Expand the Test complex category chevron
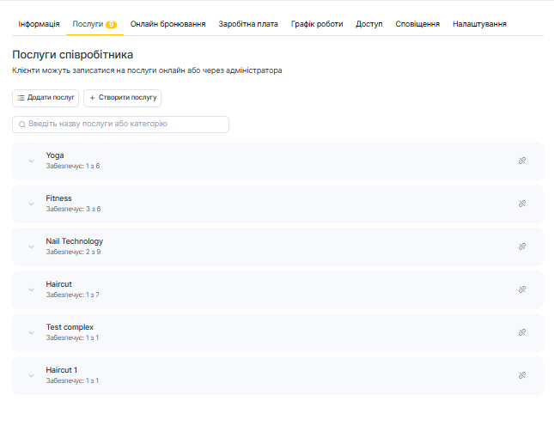554x432 pixels. [x=32, y=332]
